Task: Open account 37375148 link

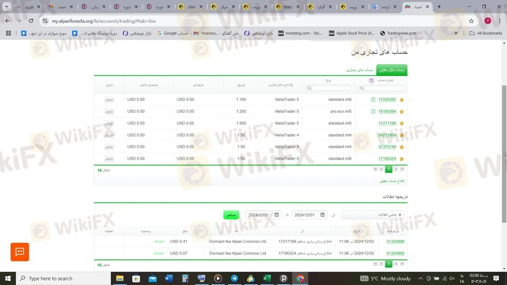Action: point(387,147)
